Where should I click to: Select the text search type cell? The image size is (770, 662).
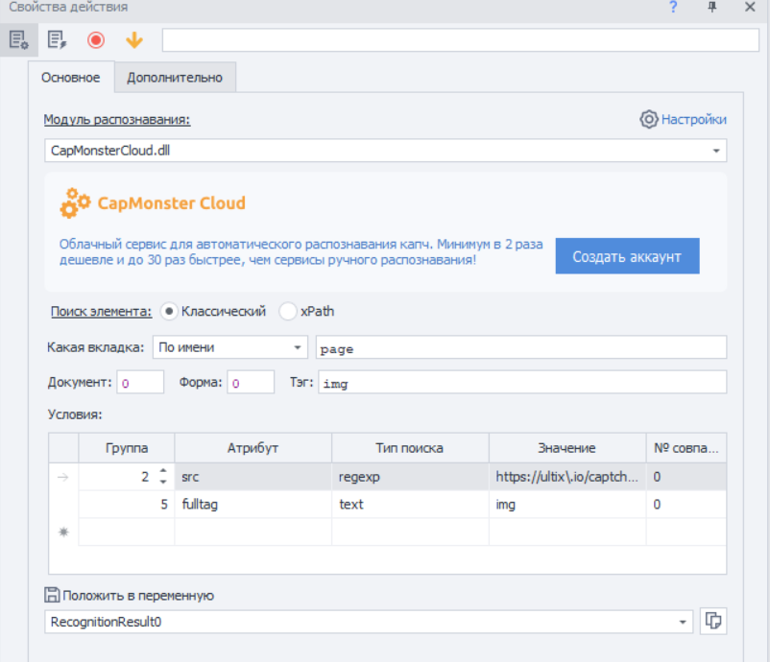pos(410,505)
